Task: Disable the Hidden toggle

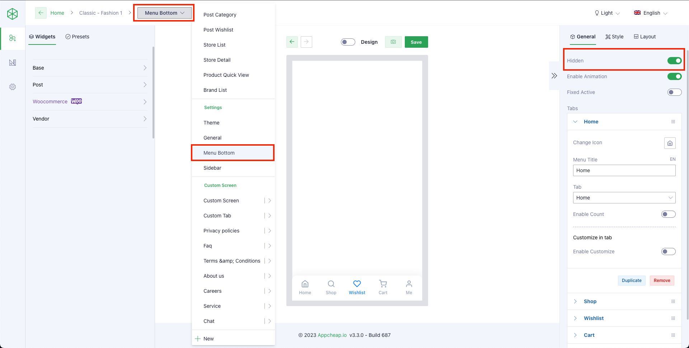Action: (x=674, y=61)
